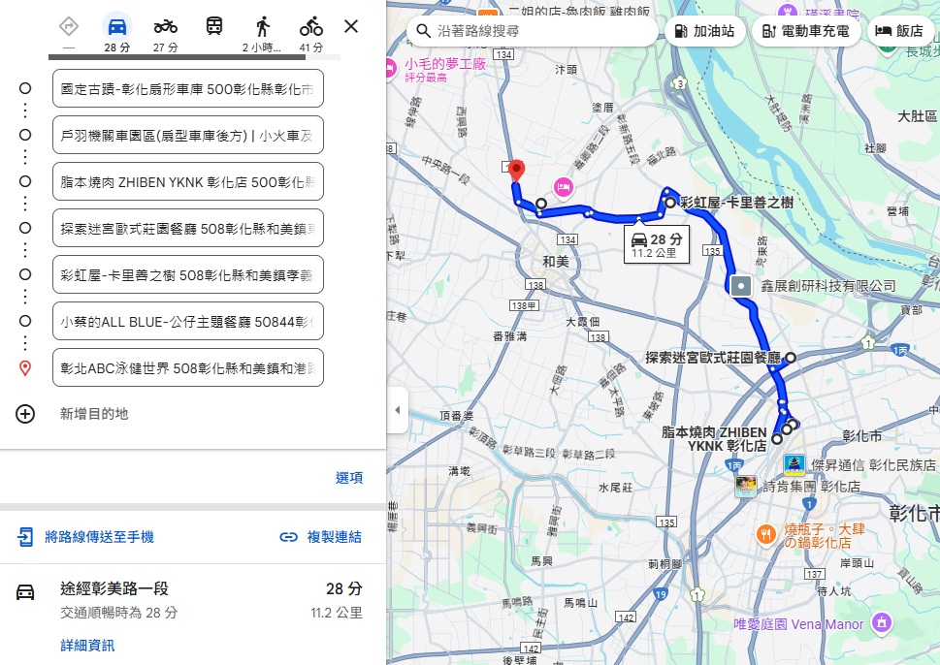
Task: Click 探索迷宮歐式莊園餐廳 map waypoint
Action: [791, 358]
